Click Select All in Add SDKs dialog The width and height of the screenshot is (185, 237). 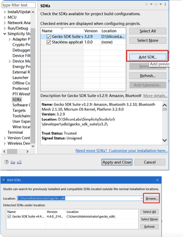[149, 212]
